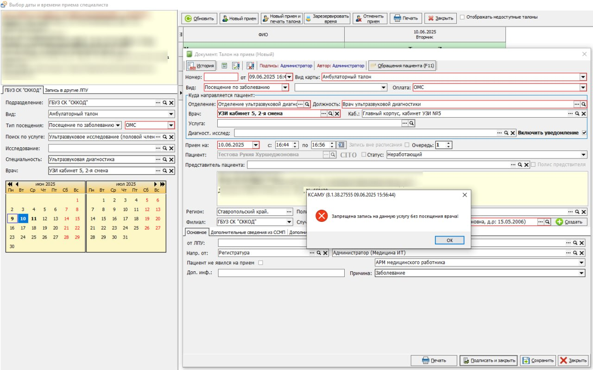Toggle Отображать недоступные талоны checkbox

pyautogui.click(x=462, y=17)
